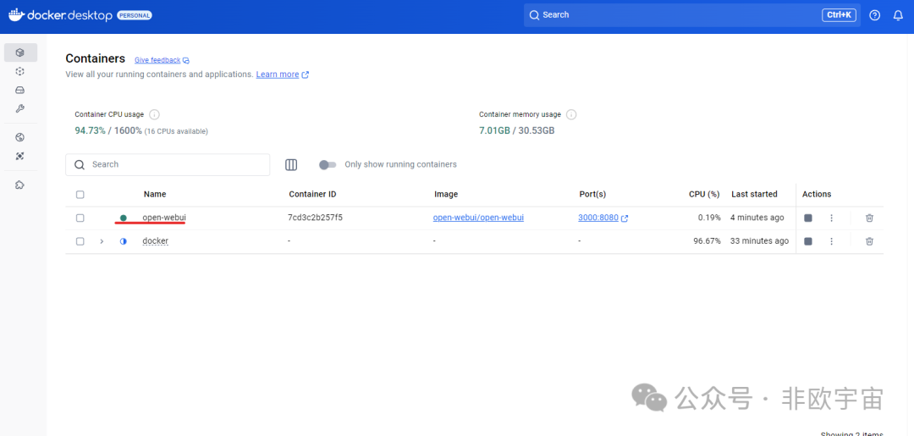
Task: Open the Builds wrench icon in sidebar
Action: tap(20, 109)
